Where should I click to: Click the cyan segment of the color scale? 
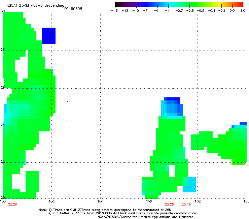coord(170,4)
